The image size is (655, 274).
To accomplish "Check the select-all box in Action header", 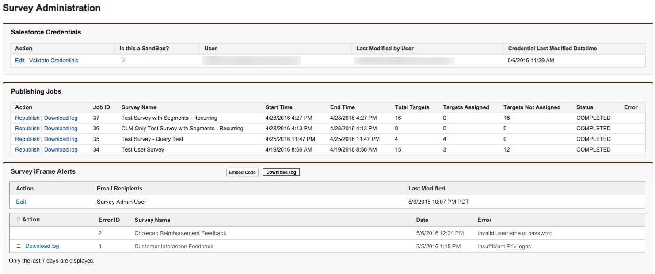I will [x=19, y=220].
